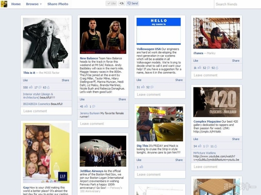Go to the Home tab
Image resolution: width=261 pixels, height=195 pixels.
16,4
